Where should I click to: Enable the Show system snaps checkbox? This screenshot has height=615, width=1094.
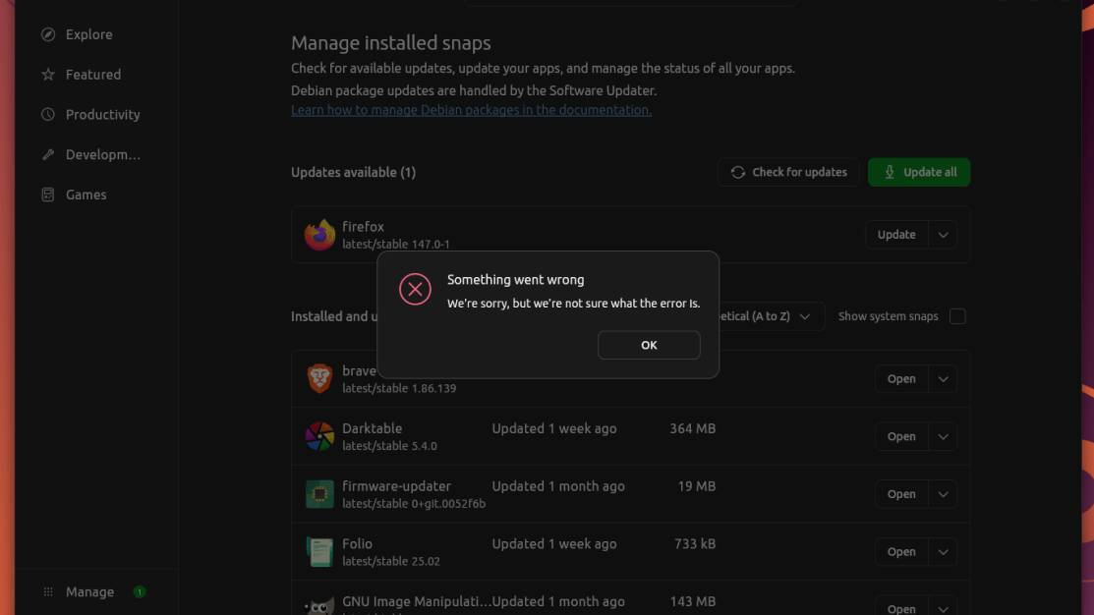(957, 316)
